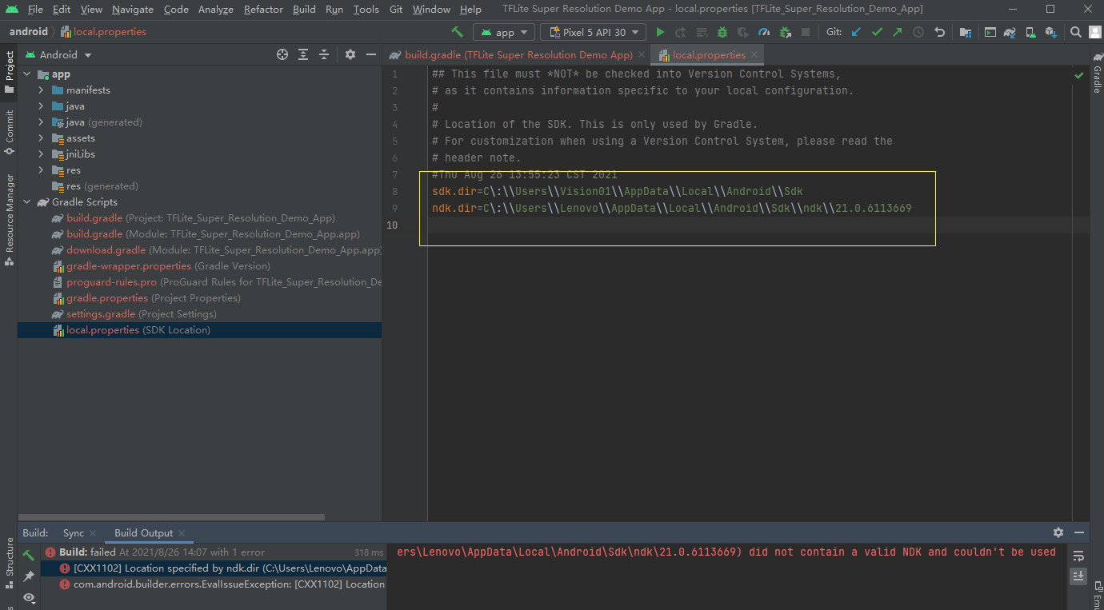The height and width of the screenshot is (610, 1104).
Task: Toggle the Commit tool window tab
Action: 9,133
